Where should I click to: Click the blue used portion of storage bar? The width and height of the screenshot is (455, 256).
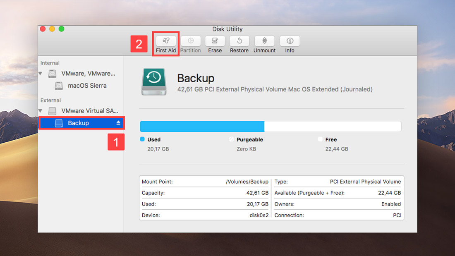point(202,127)
